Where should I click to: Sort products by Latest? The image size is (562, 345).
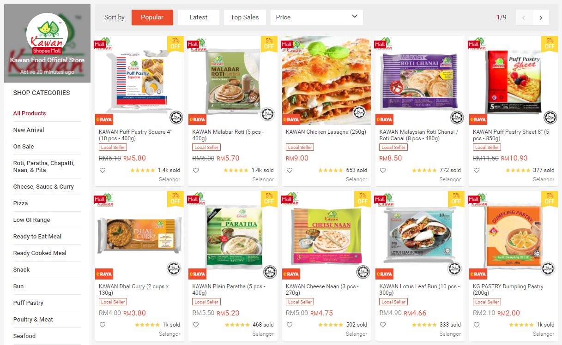click(199, 18)
